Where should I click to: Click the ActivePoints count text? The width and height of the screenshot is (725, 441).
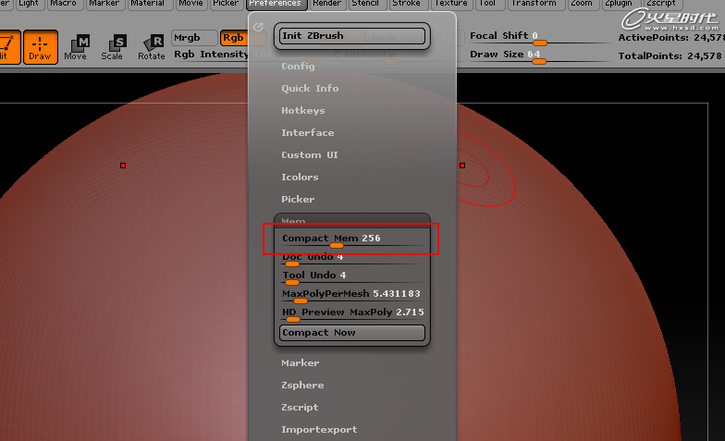tap(671, 38)
